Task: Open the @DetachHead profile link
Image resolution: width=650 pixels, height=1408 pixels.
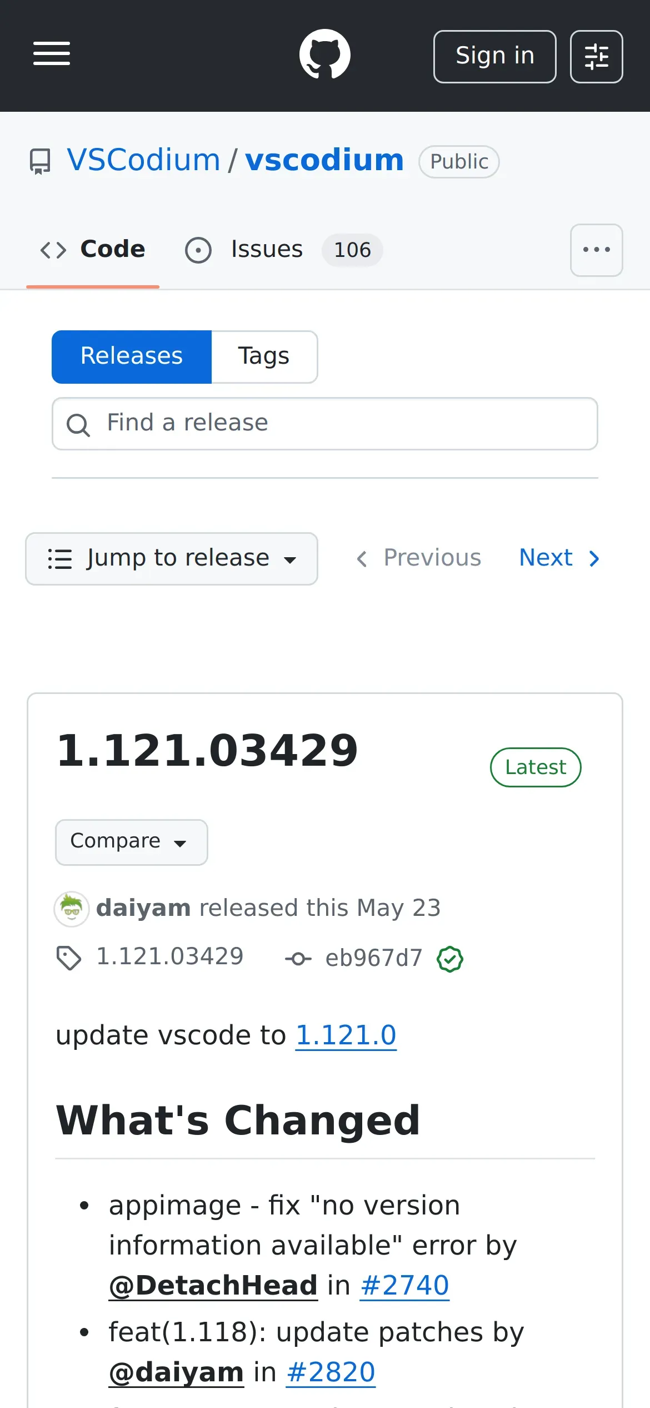Action: pos(213,1286)
